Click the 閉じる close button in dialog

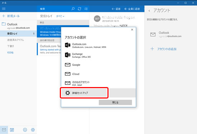point(115,102)
